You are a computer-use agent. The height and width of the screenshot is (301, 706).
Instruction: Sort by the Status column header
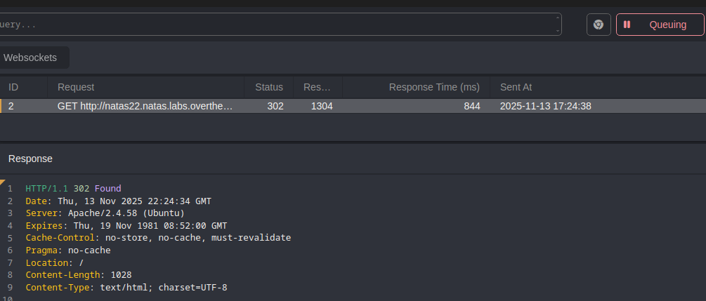(269, 87)
